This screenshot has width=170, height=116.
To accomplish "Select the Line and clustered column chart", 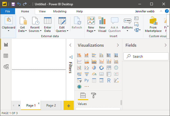I will click(x=109, y=61).
